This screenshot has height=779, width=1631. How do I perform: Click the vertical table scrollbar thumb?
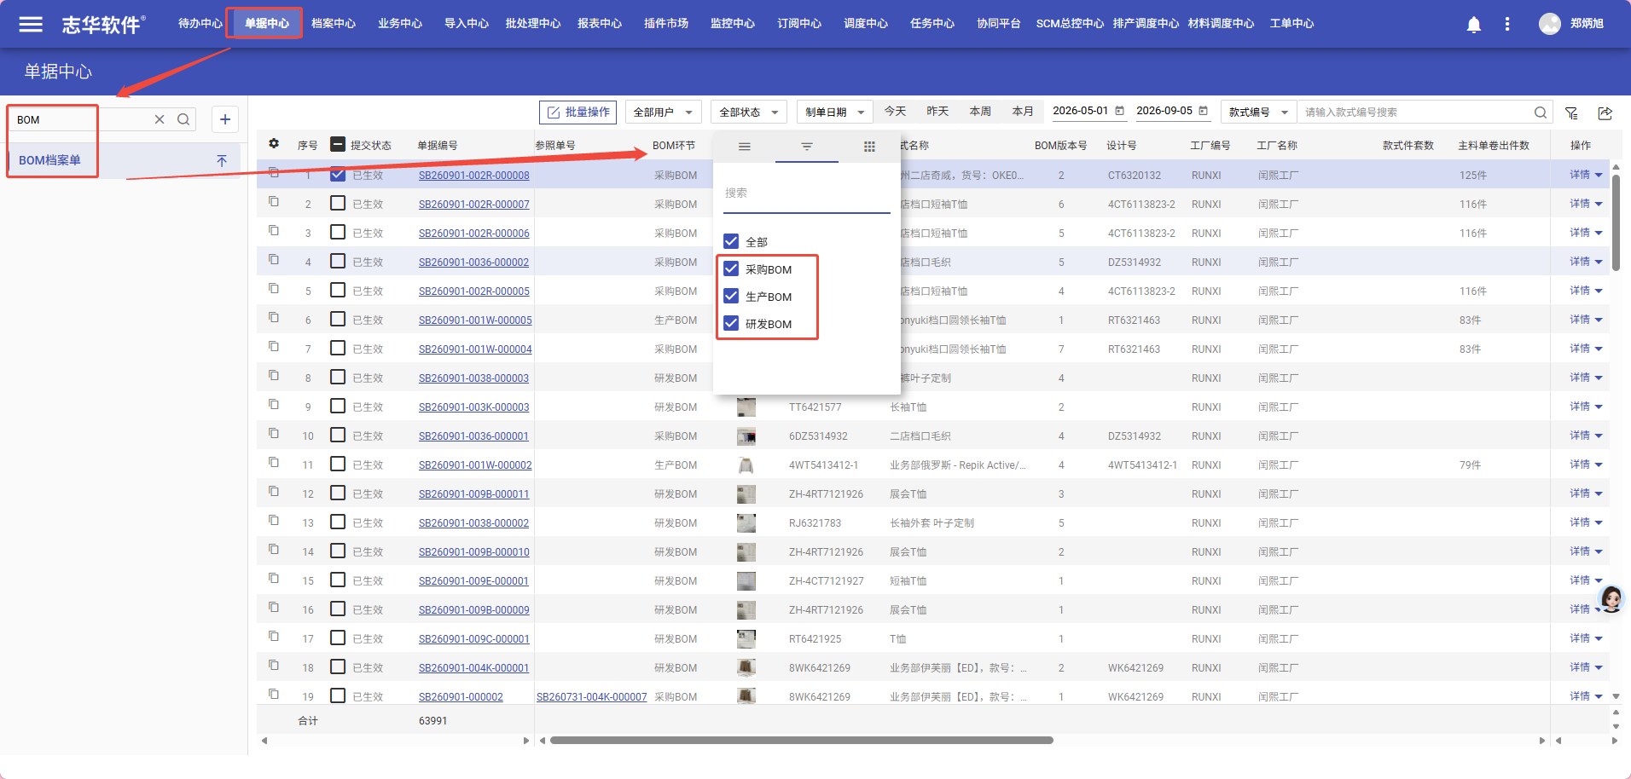point(1615,223)
